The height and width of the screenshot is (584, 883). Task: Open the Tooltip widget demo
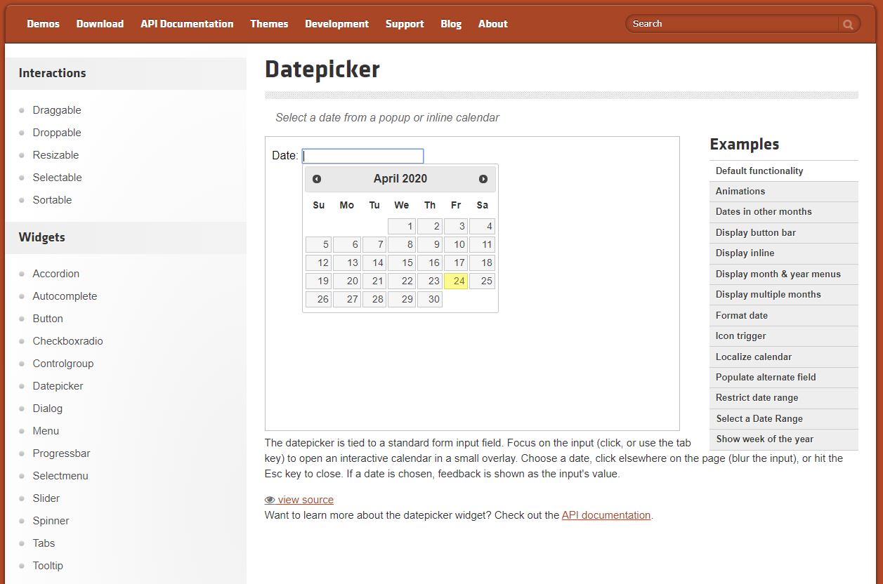[48, 566]
